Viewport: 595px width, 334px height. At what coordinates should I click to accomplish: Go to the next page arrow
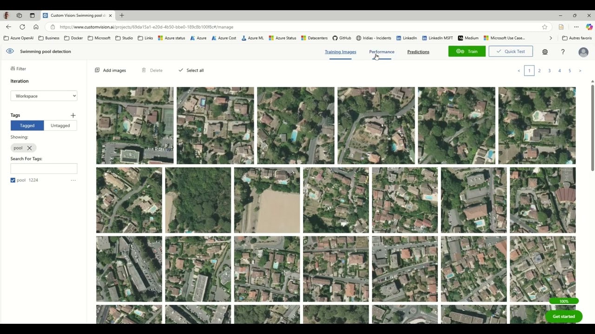(x=580, y=71)
